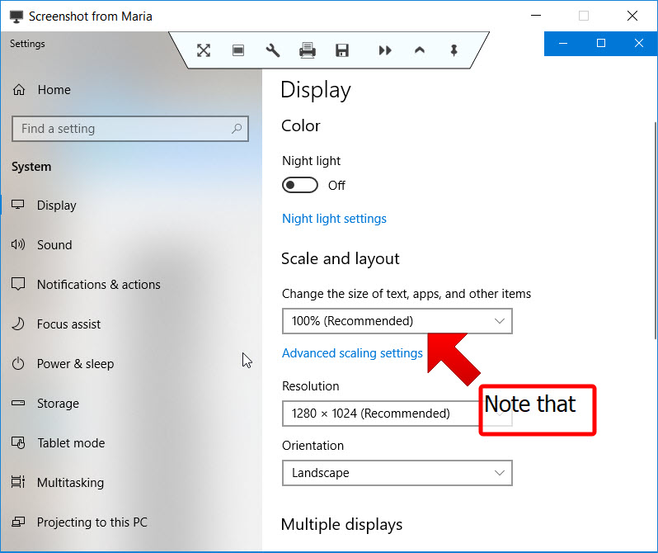Click the Tablet mode icon
658x553 pixels.
pos(18,442)
